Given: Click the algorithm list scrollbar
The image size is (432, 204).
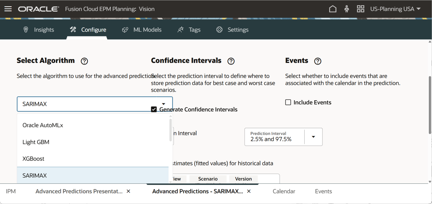Looking at the screenshot, I should (x=171, y=130).
